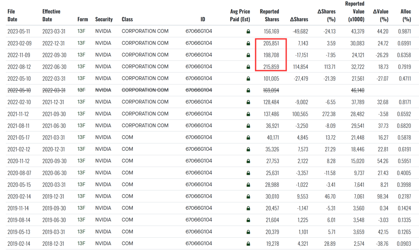Select the 0.0903 allocation cell
Screen dimensions: 419x250
coord(404,243)
